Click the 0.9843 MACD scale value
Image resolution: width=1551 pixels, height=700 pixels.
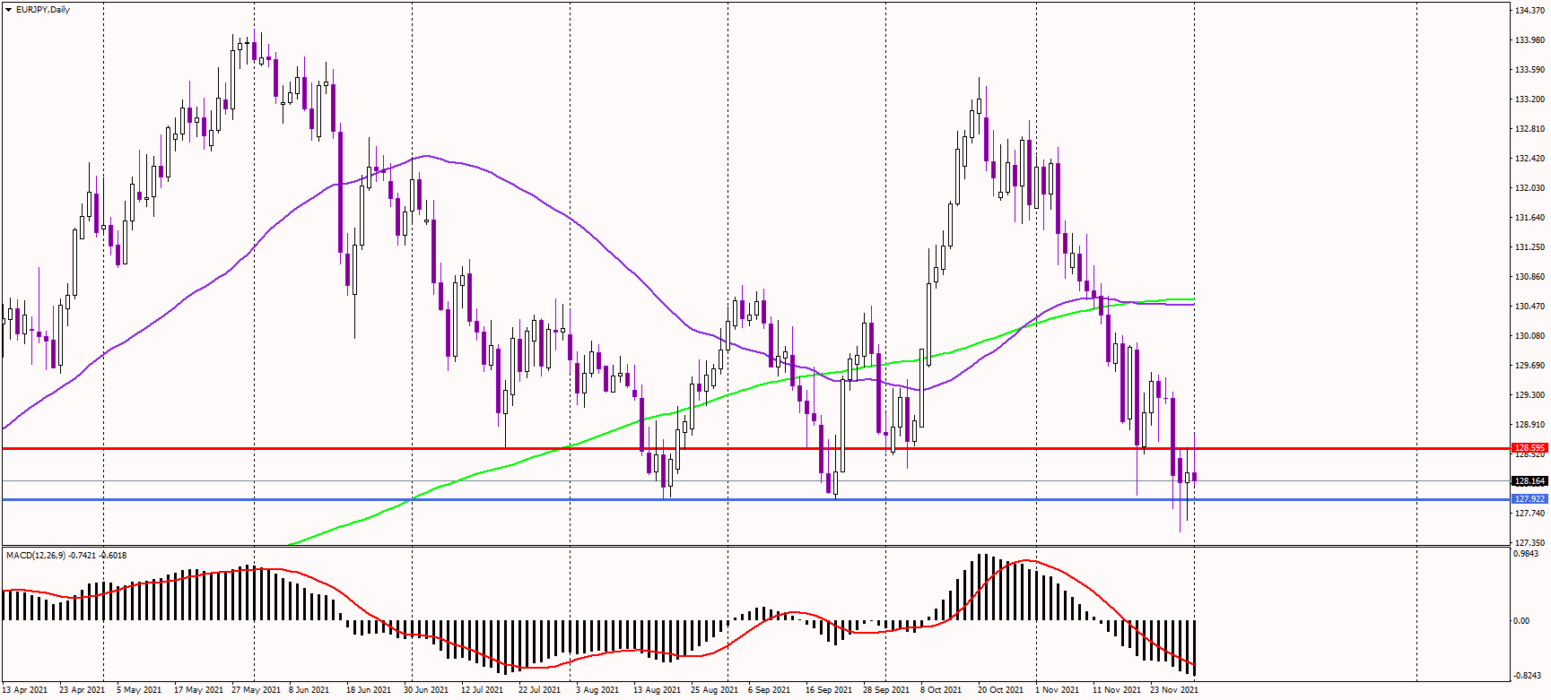tap(1526, 554)
